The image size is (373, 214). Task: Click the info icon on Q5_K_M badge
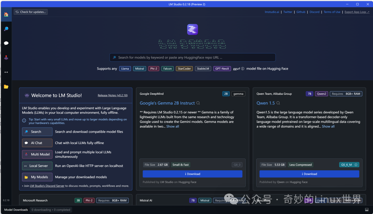coord(356,165)
